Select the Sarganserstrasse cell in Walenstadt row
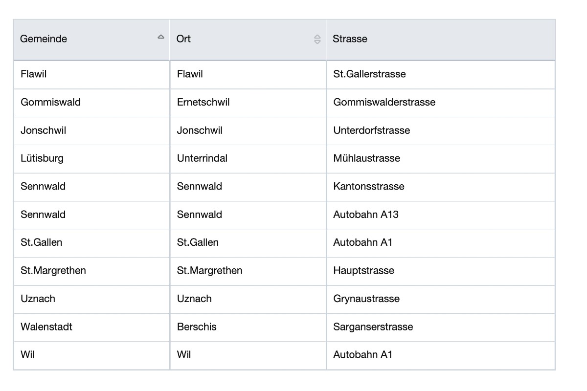The image size is (587, 391). point(373,326)
